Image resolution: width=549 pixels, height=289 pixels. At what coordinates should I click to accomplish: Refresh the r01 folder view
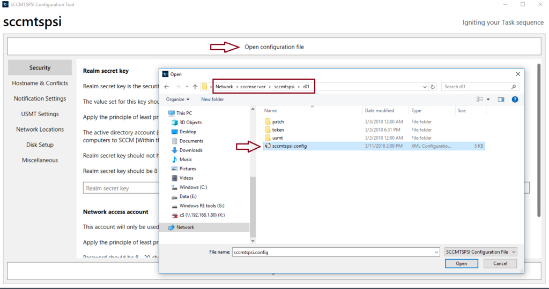click(x=433, y=87)
